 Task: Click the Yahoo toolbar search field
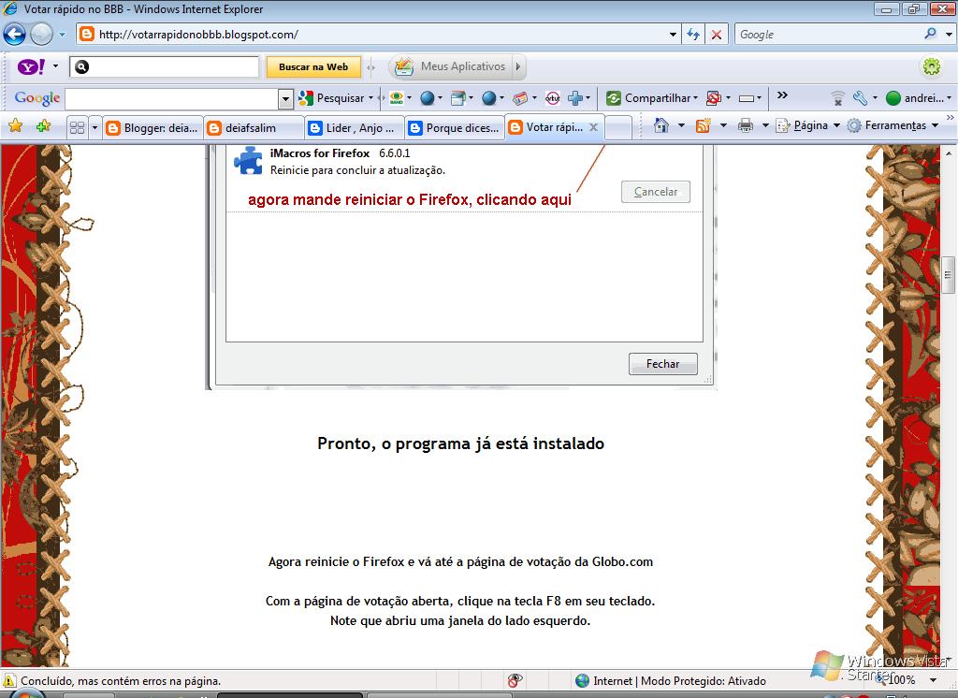(x=165, y=66)
